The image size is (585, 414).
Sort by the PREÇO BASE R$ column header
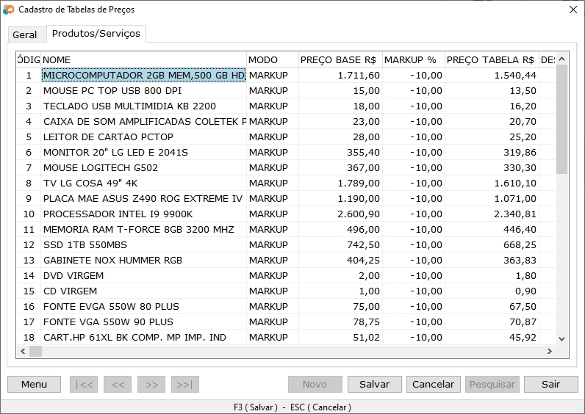(x=339, y=59)
